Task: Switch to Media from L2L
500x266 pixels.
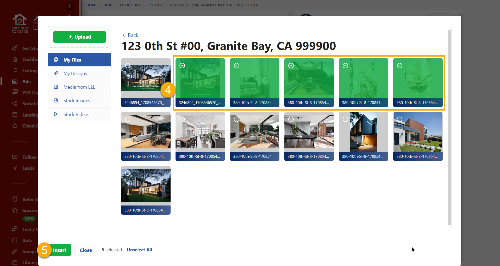Action: (x=79, y=87)
